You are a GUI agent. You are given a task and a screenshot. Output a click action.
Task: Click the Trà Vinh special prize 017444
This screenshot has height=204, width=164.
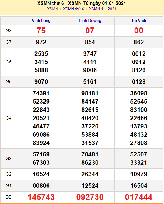click(139, 197)
